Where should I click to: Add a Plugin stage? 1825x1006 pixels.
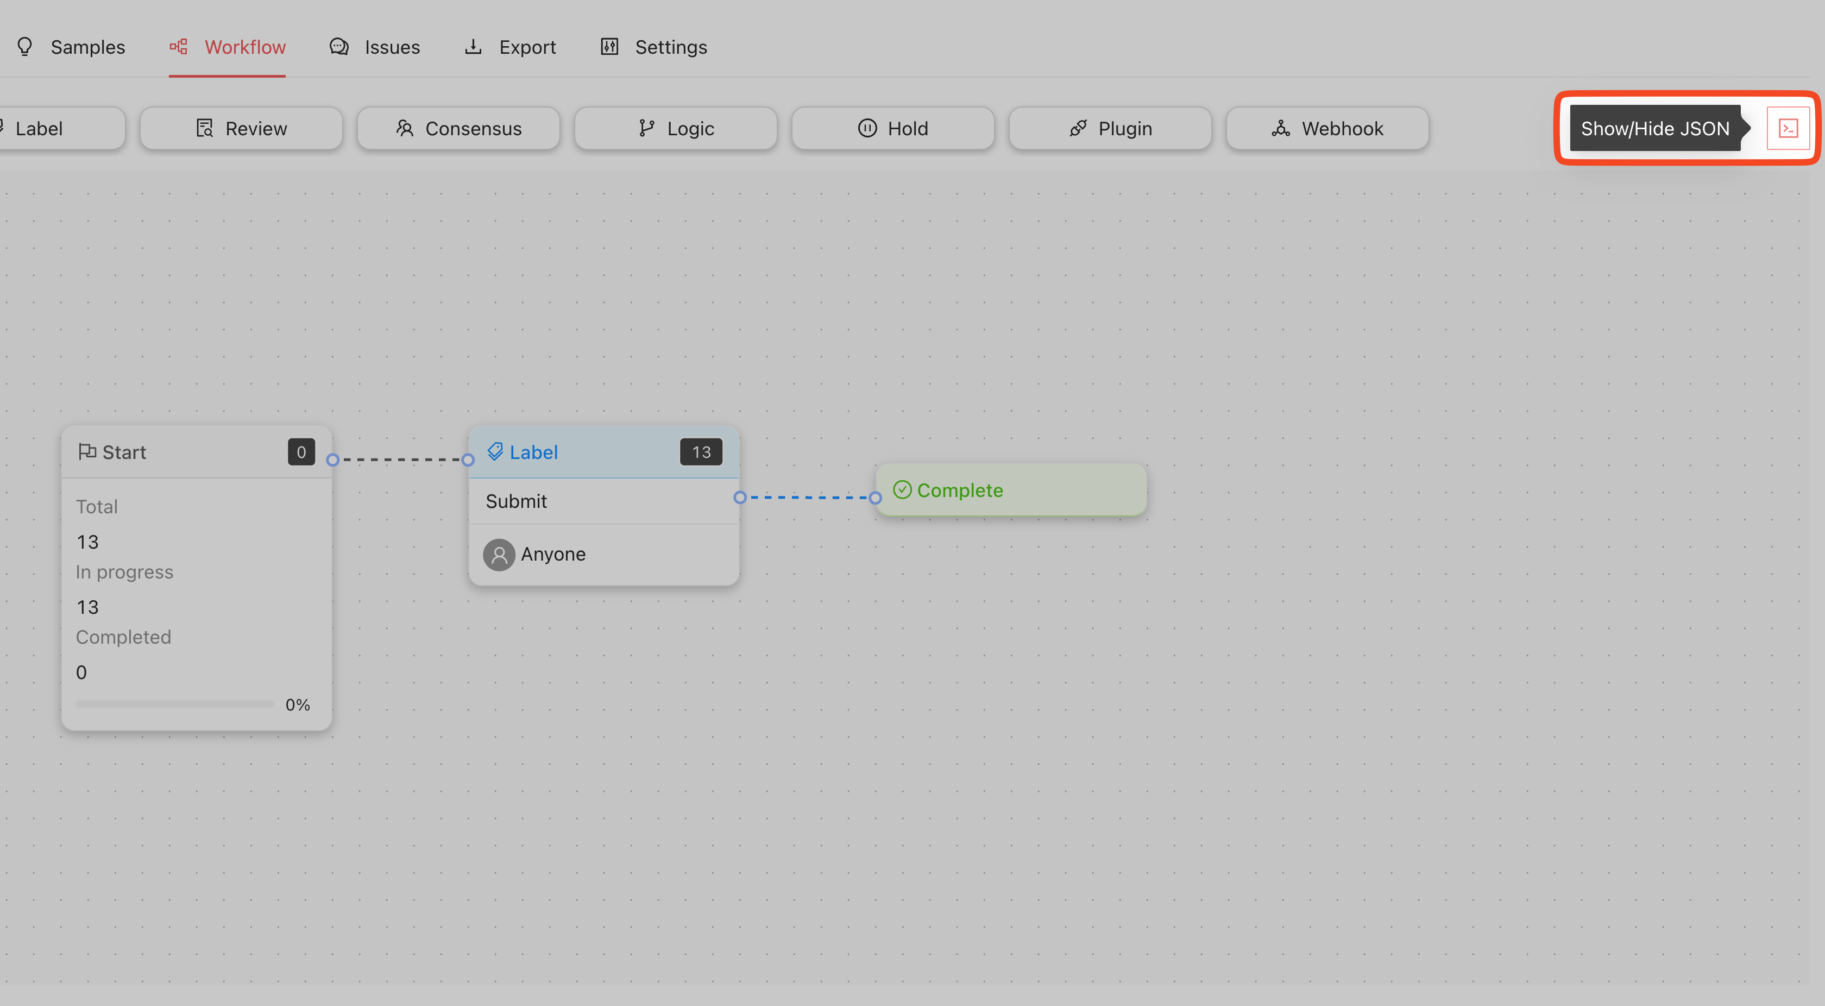point(1110,128)
